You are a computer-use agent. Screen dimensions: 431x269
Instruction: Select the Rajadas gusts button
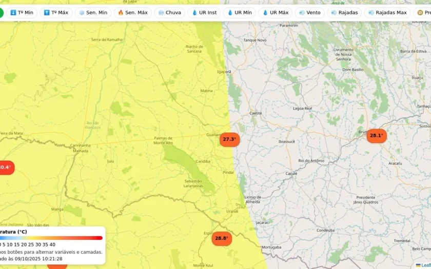click(x=344, y=13)
